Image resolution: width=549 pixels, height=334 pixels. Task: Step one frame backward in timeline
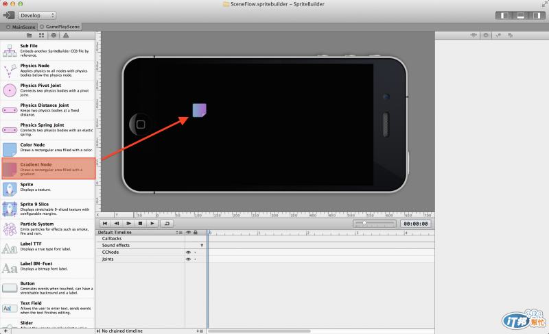[117, 223]
